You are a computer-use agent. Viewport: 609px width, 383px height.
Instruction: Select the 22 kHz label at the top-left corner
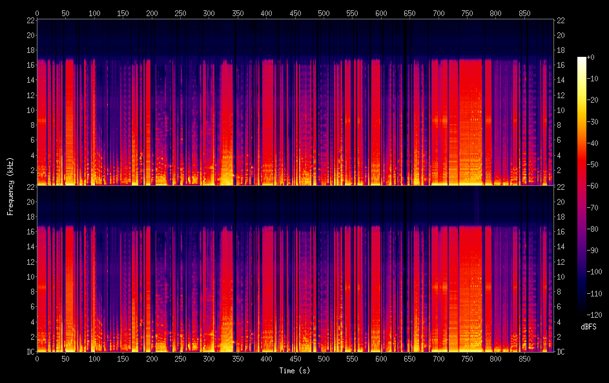30,20
